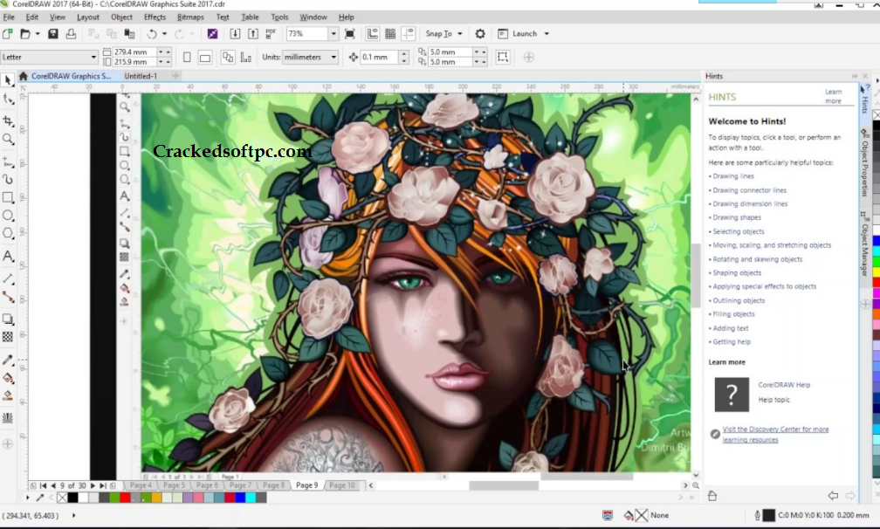Switch to the Untitled-1 document tab
Viewport: 880px width, 529px height.
tap(141, 76)
